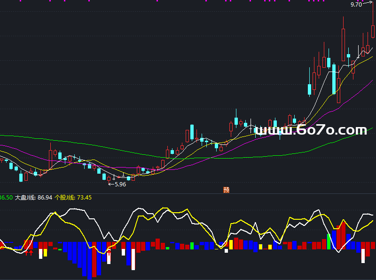Click the tall green histogram bar in the indicator
376x280 pixels.
pos(329,241)
